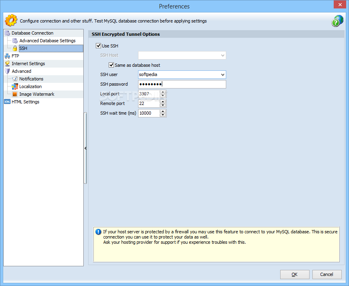Click the Advanced Database Settings icon
This screenshot has height=286, width=349.
(15, 41)
